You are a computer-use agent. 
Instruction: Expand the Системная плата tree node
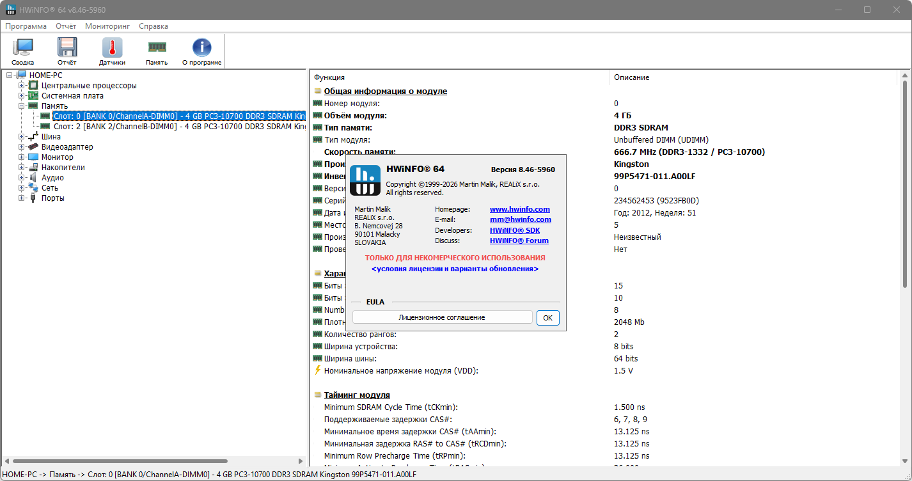tap(22, 96)
